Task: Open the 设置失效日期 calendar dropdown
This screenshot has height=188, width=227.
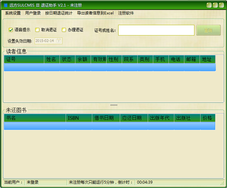Action: point(59,41)
